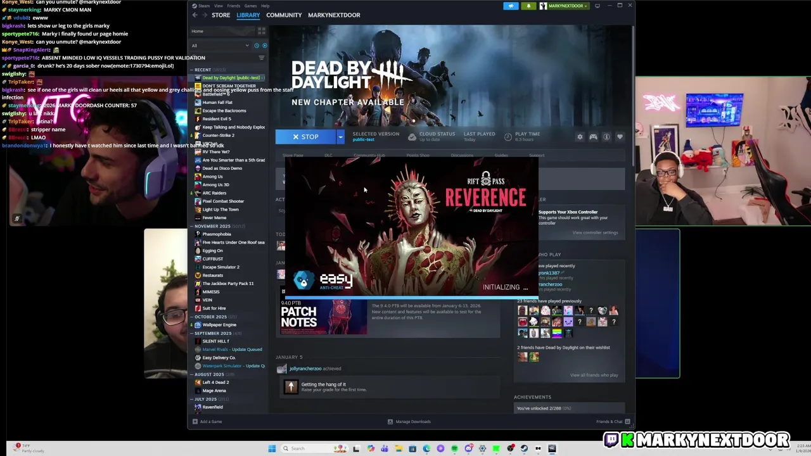Image resolution: width=811 pixels, height=456 pixels.
Task: Select Left 4 Dead 2 in library list
Action: [215, 383]
